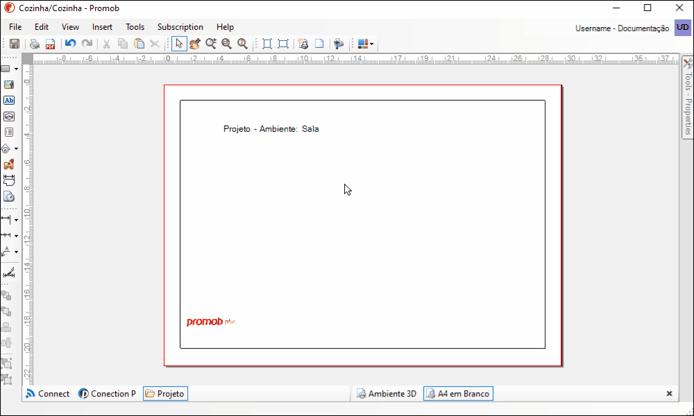Switch to the Connect tab
Viewport: 694px width, 416px height.
click(x=48, y=393)
